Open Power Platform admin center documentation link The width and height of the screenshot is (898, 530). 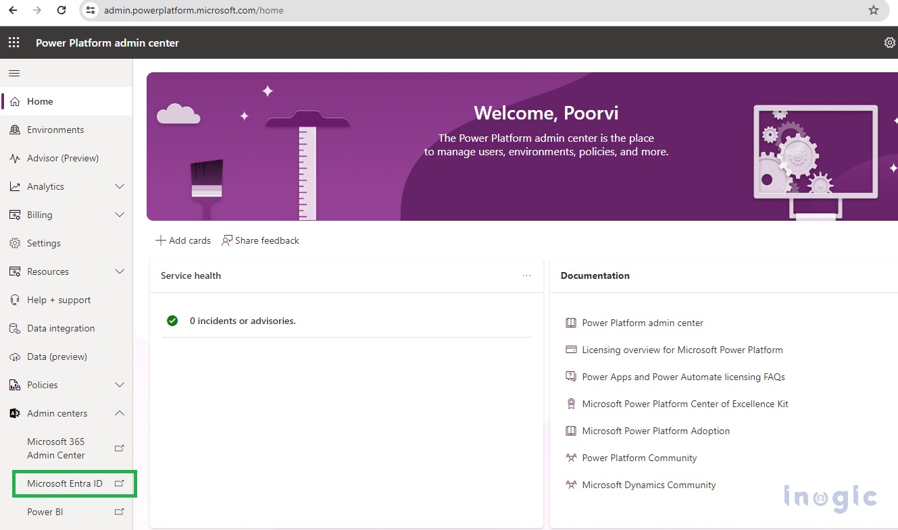click(x=643, y=323)
